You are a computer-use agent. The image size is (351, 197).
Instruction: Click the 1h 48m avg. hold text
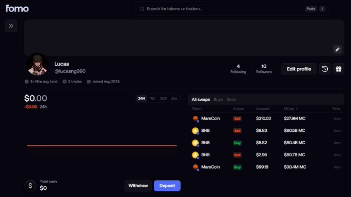[44, 82]
